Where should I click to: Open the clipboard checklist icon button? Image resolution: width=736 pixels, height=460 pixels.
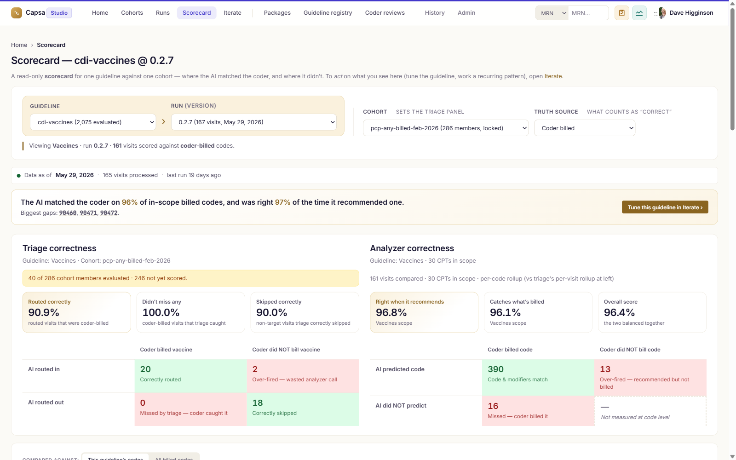point(622,13)
